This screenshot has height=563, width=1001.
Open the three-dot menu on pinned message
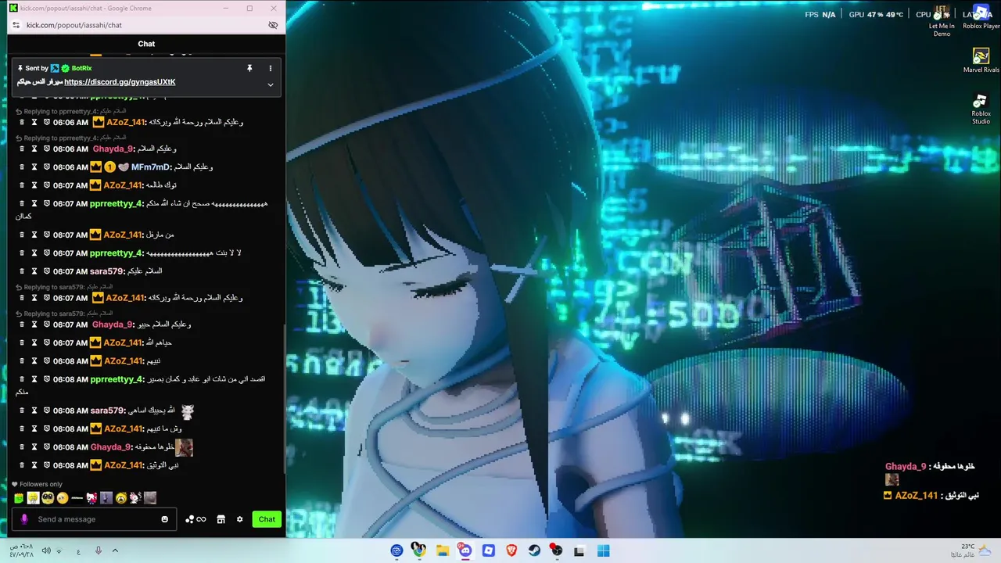[x=271, y=68]
